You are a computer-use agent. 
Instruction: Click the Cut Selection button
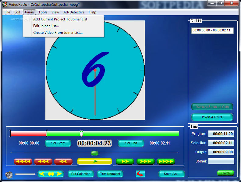click(81, 174)
